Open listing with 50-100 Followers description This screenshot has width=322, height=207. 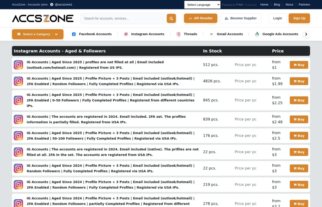tap(110, 136)
